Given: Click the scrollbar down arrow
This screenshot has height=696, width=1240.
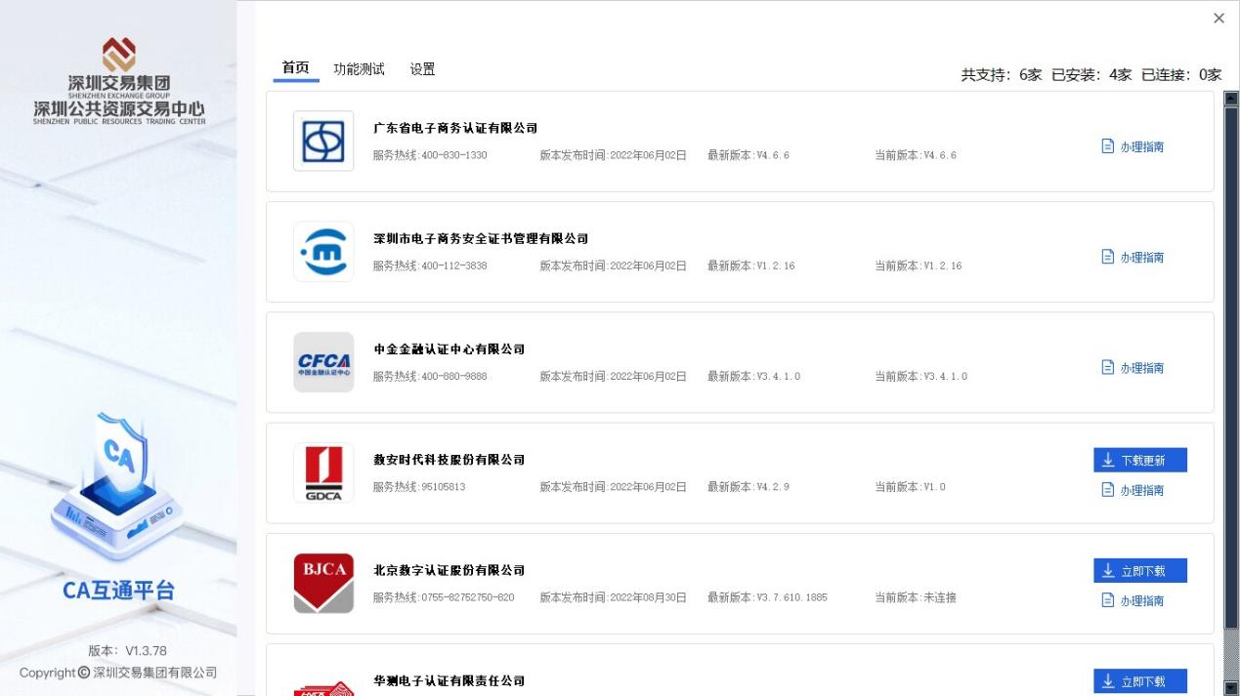Looking at the screenshot, I should (1231, 688).
